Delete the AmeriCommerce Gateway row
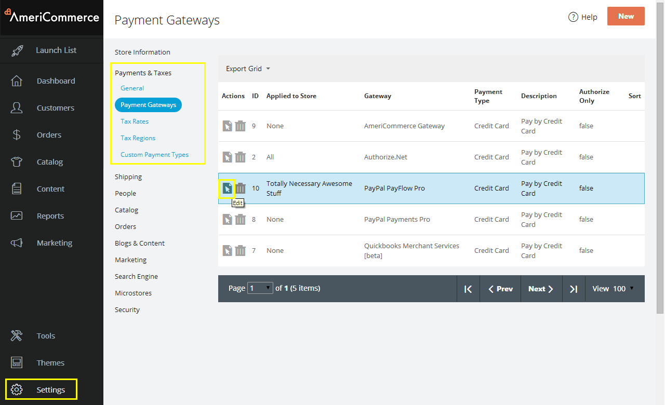This screenshot has width=665, height=405. pyautogui.click(x=240, y=126)
